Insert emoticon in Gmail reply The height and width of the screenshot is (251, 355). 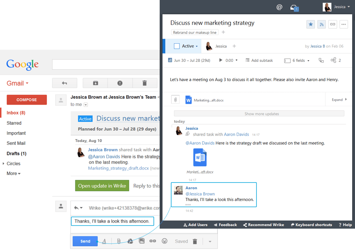(164, 241)
